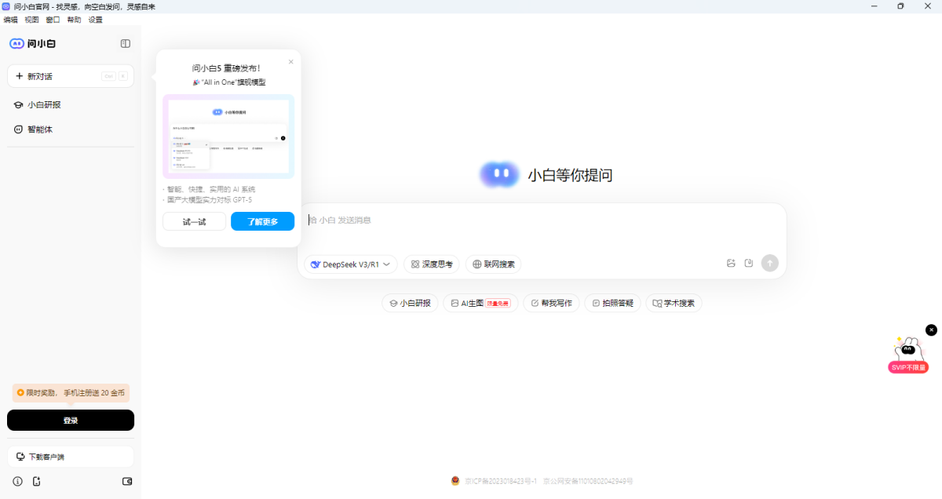Activate the AI生图 free quota option
Screen dimensions: 942x499
pos(480,302)
